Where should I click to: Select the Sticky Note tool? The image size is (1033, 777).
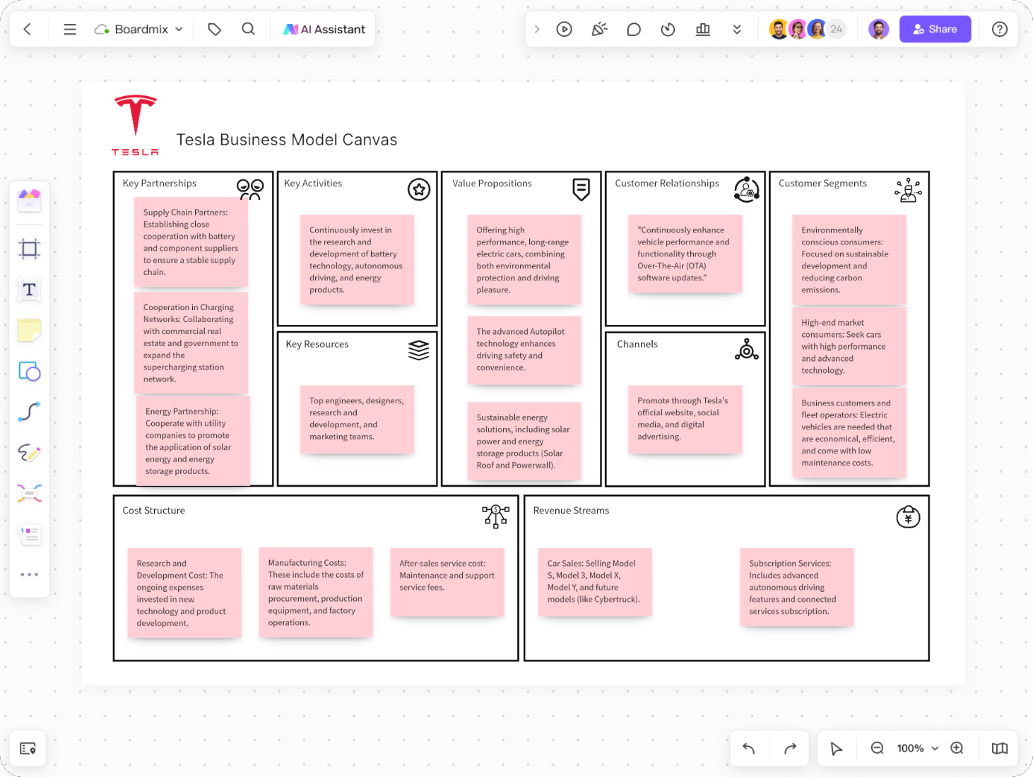pyautogui.click(x=30, y=331)
